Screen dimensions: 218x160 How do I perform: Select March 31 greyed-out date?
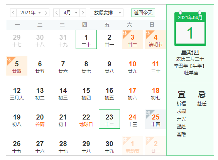click(x=63, y=39)
